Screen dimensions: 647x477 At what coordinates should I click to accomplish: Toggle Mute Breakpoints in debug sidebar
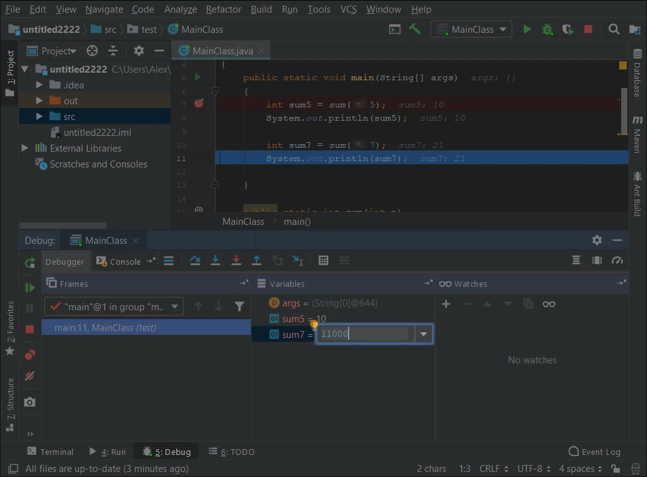tap(30, 376)
